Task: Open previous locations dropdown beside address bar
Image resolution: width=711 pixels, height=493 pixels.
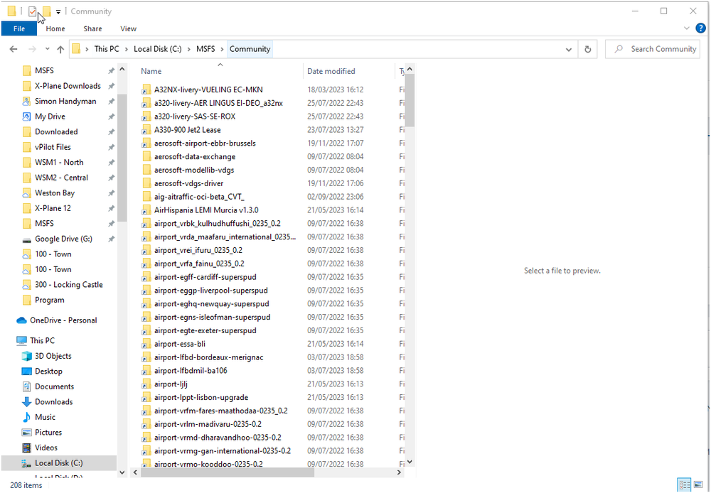Action: pos(568,48)
